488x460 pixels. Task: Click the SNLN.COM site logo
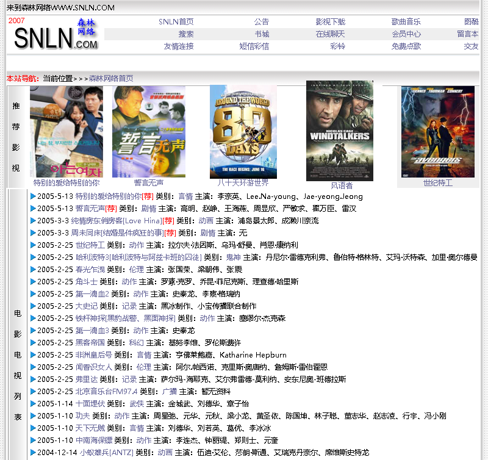[x=55, y=36]
